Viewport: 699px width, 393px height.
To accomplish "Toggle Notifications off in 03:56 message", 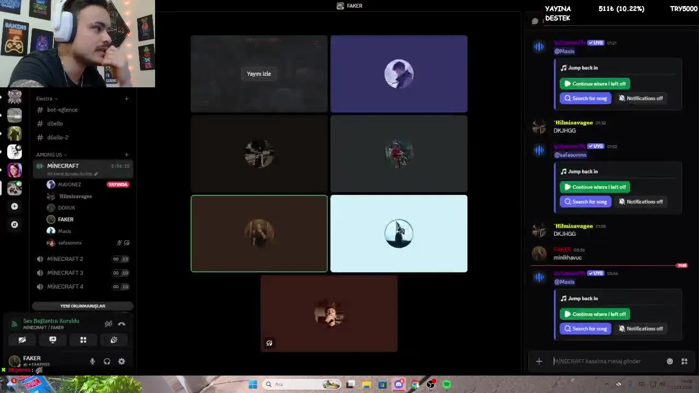I will (641, 329).
